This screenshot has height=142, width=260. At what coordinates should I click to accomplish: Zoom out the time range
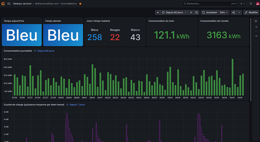[196, 12]
